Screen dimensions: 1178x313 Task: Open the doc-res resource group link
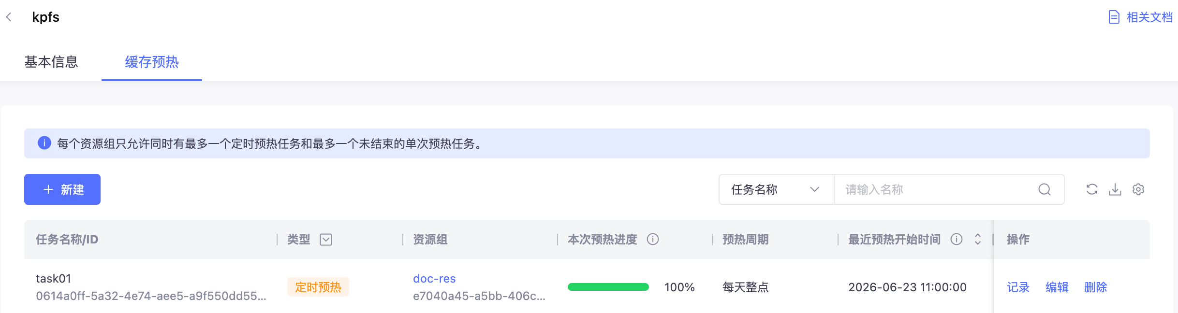point(434,279)
